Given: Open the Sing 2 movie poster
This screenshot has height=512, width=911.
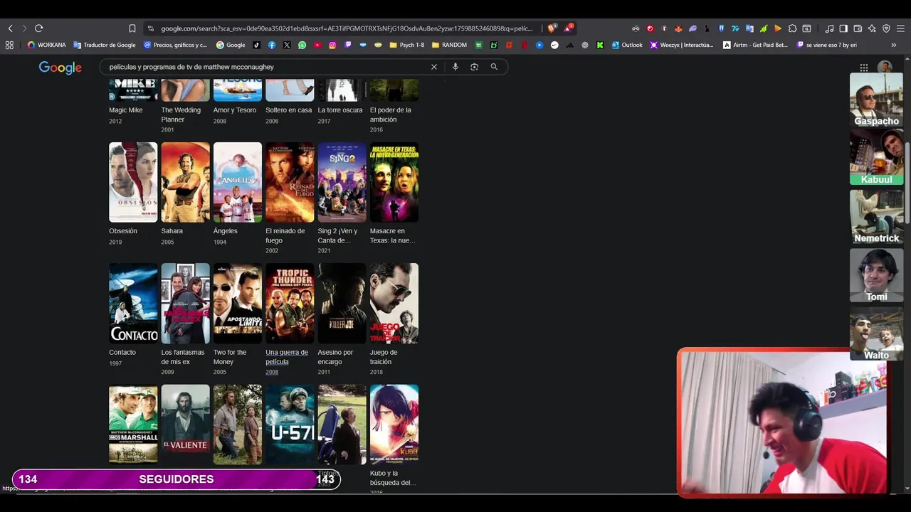Looking at the screenshot, I should tap(342, 182).
